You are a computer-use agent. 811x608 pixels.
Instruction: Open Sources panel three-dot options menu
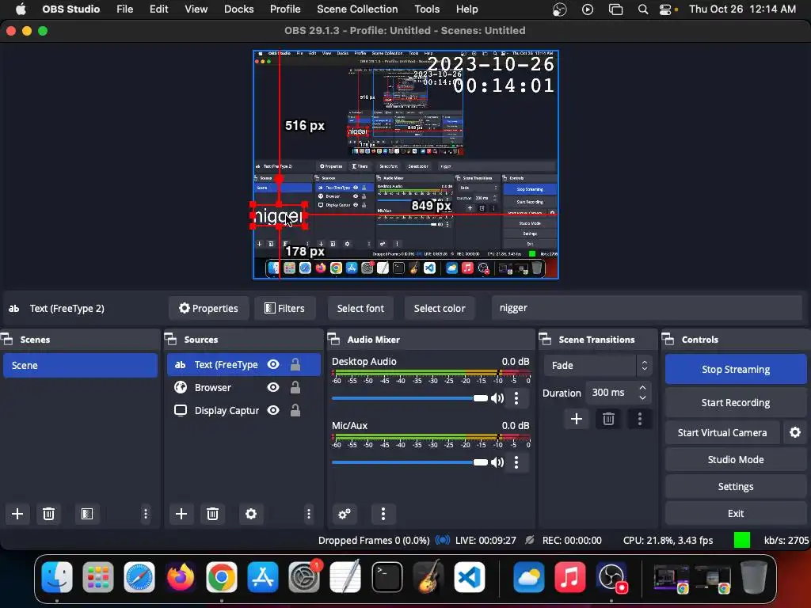click(x=309, y=513)
